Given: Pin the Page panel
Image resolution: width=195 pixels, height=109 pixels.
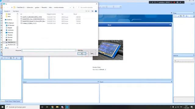Looking at the screenshot, I should coord(194,13).
